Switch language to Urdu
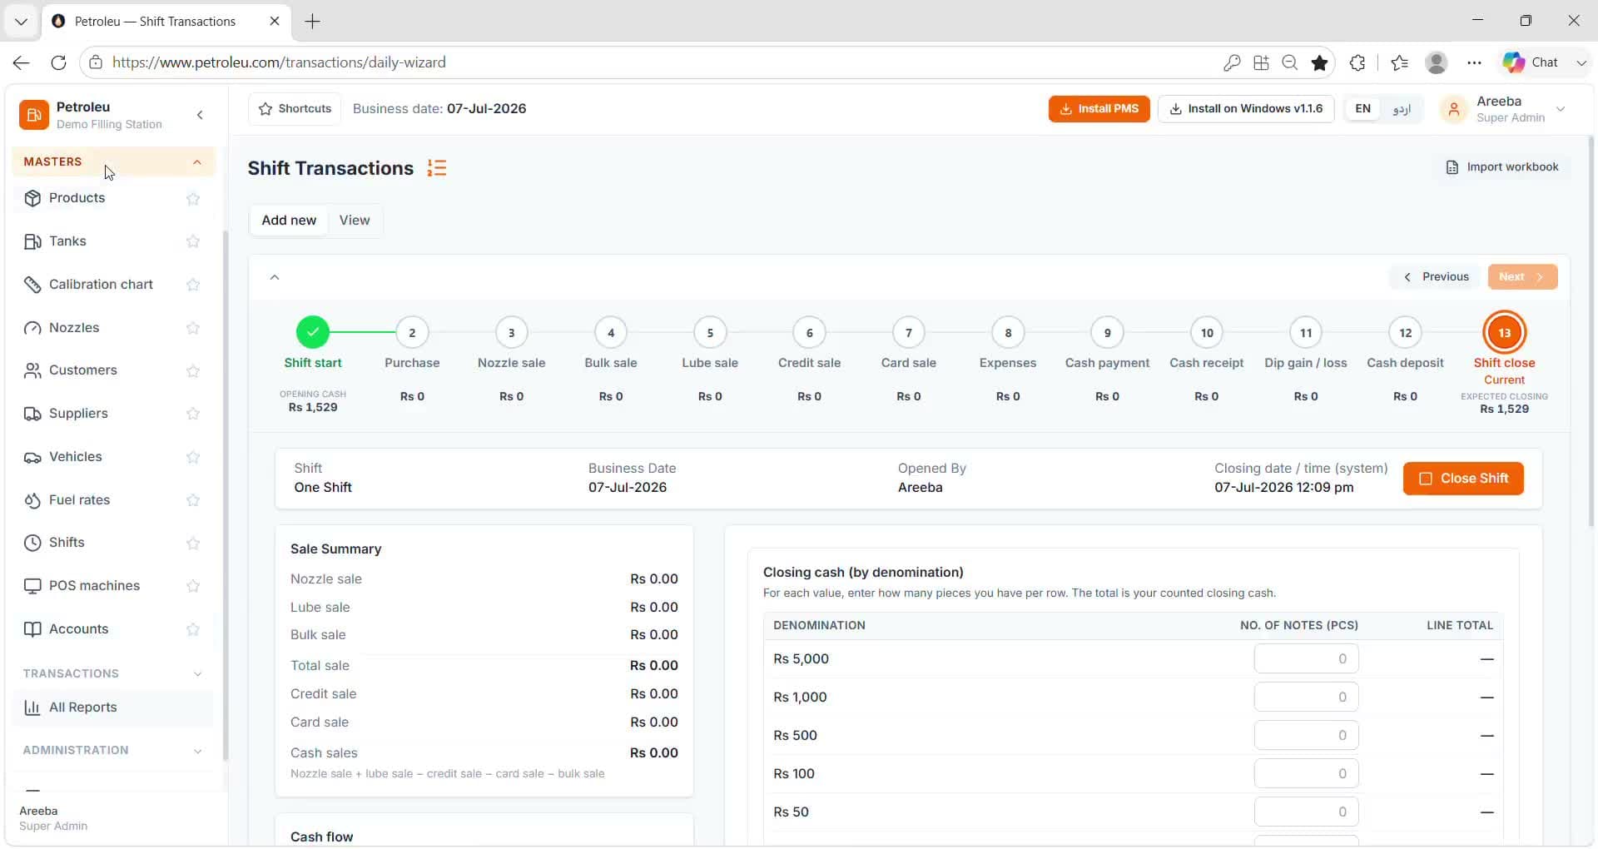The width and height of the screenshot is (1598, 849). pyautogui.click(x=1402, y=109)
